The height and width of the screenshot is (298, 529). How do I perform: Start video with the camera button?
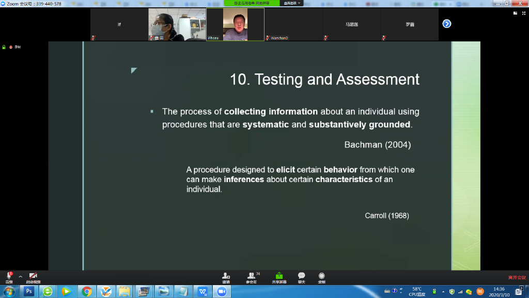[33, 276]
